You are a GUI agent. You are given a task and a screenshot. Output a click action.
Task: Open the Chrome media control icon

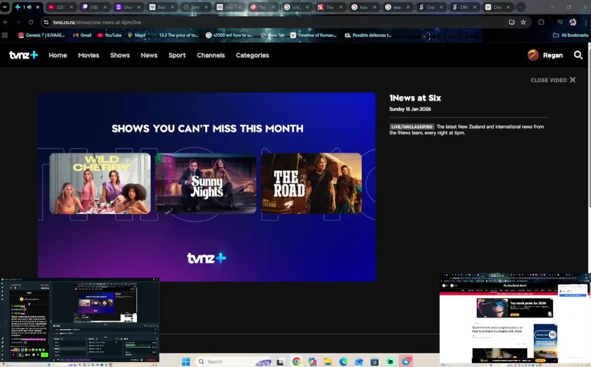pyautogui.click(x=560, y=22)
